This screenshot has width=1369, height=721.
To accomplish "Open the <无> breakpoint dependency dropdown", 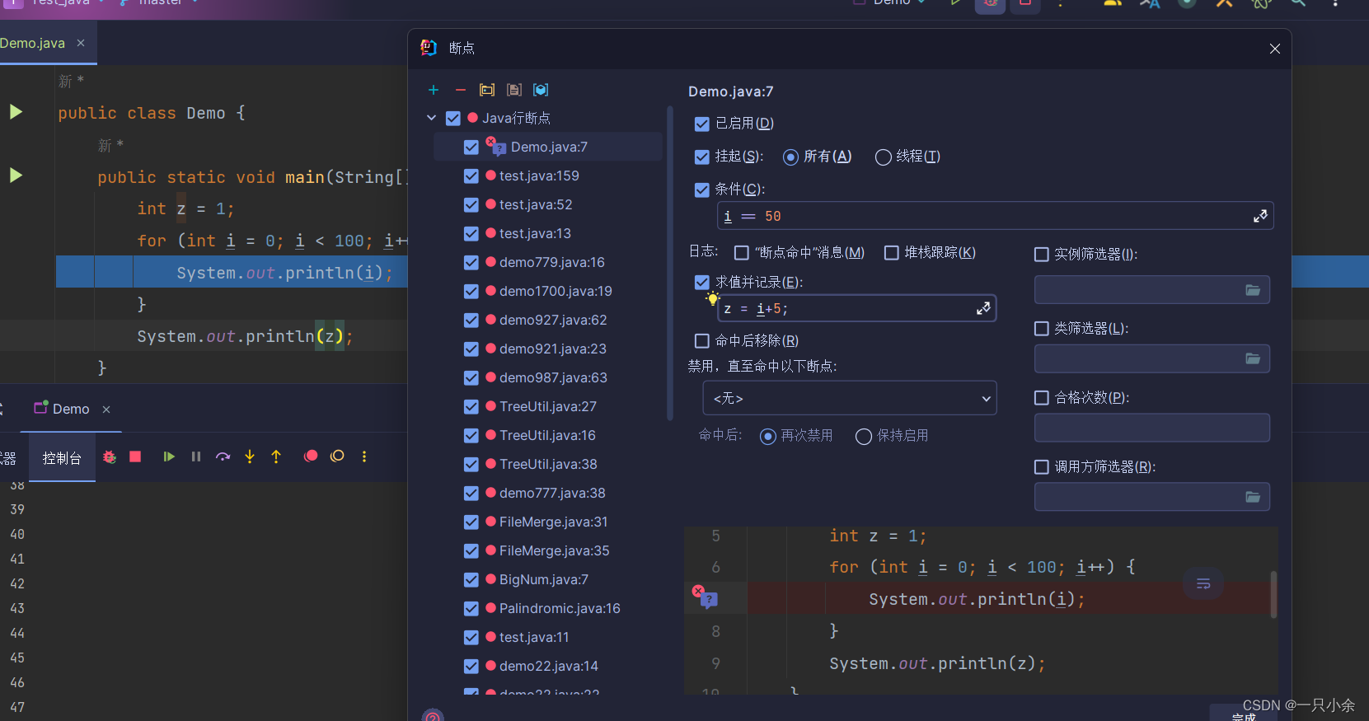I will click(x=850, y=398).
